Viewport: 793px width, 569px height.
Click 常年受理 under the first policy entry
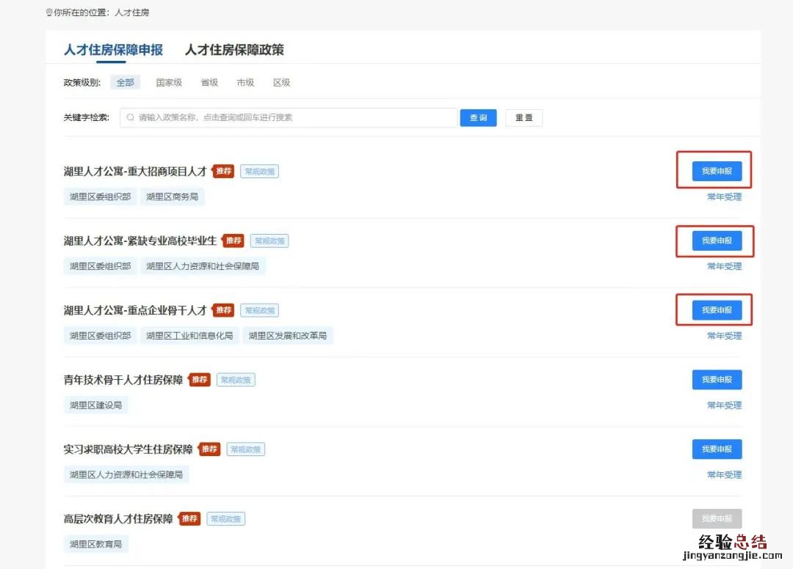pyautogui.click(x=725, y=197)
